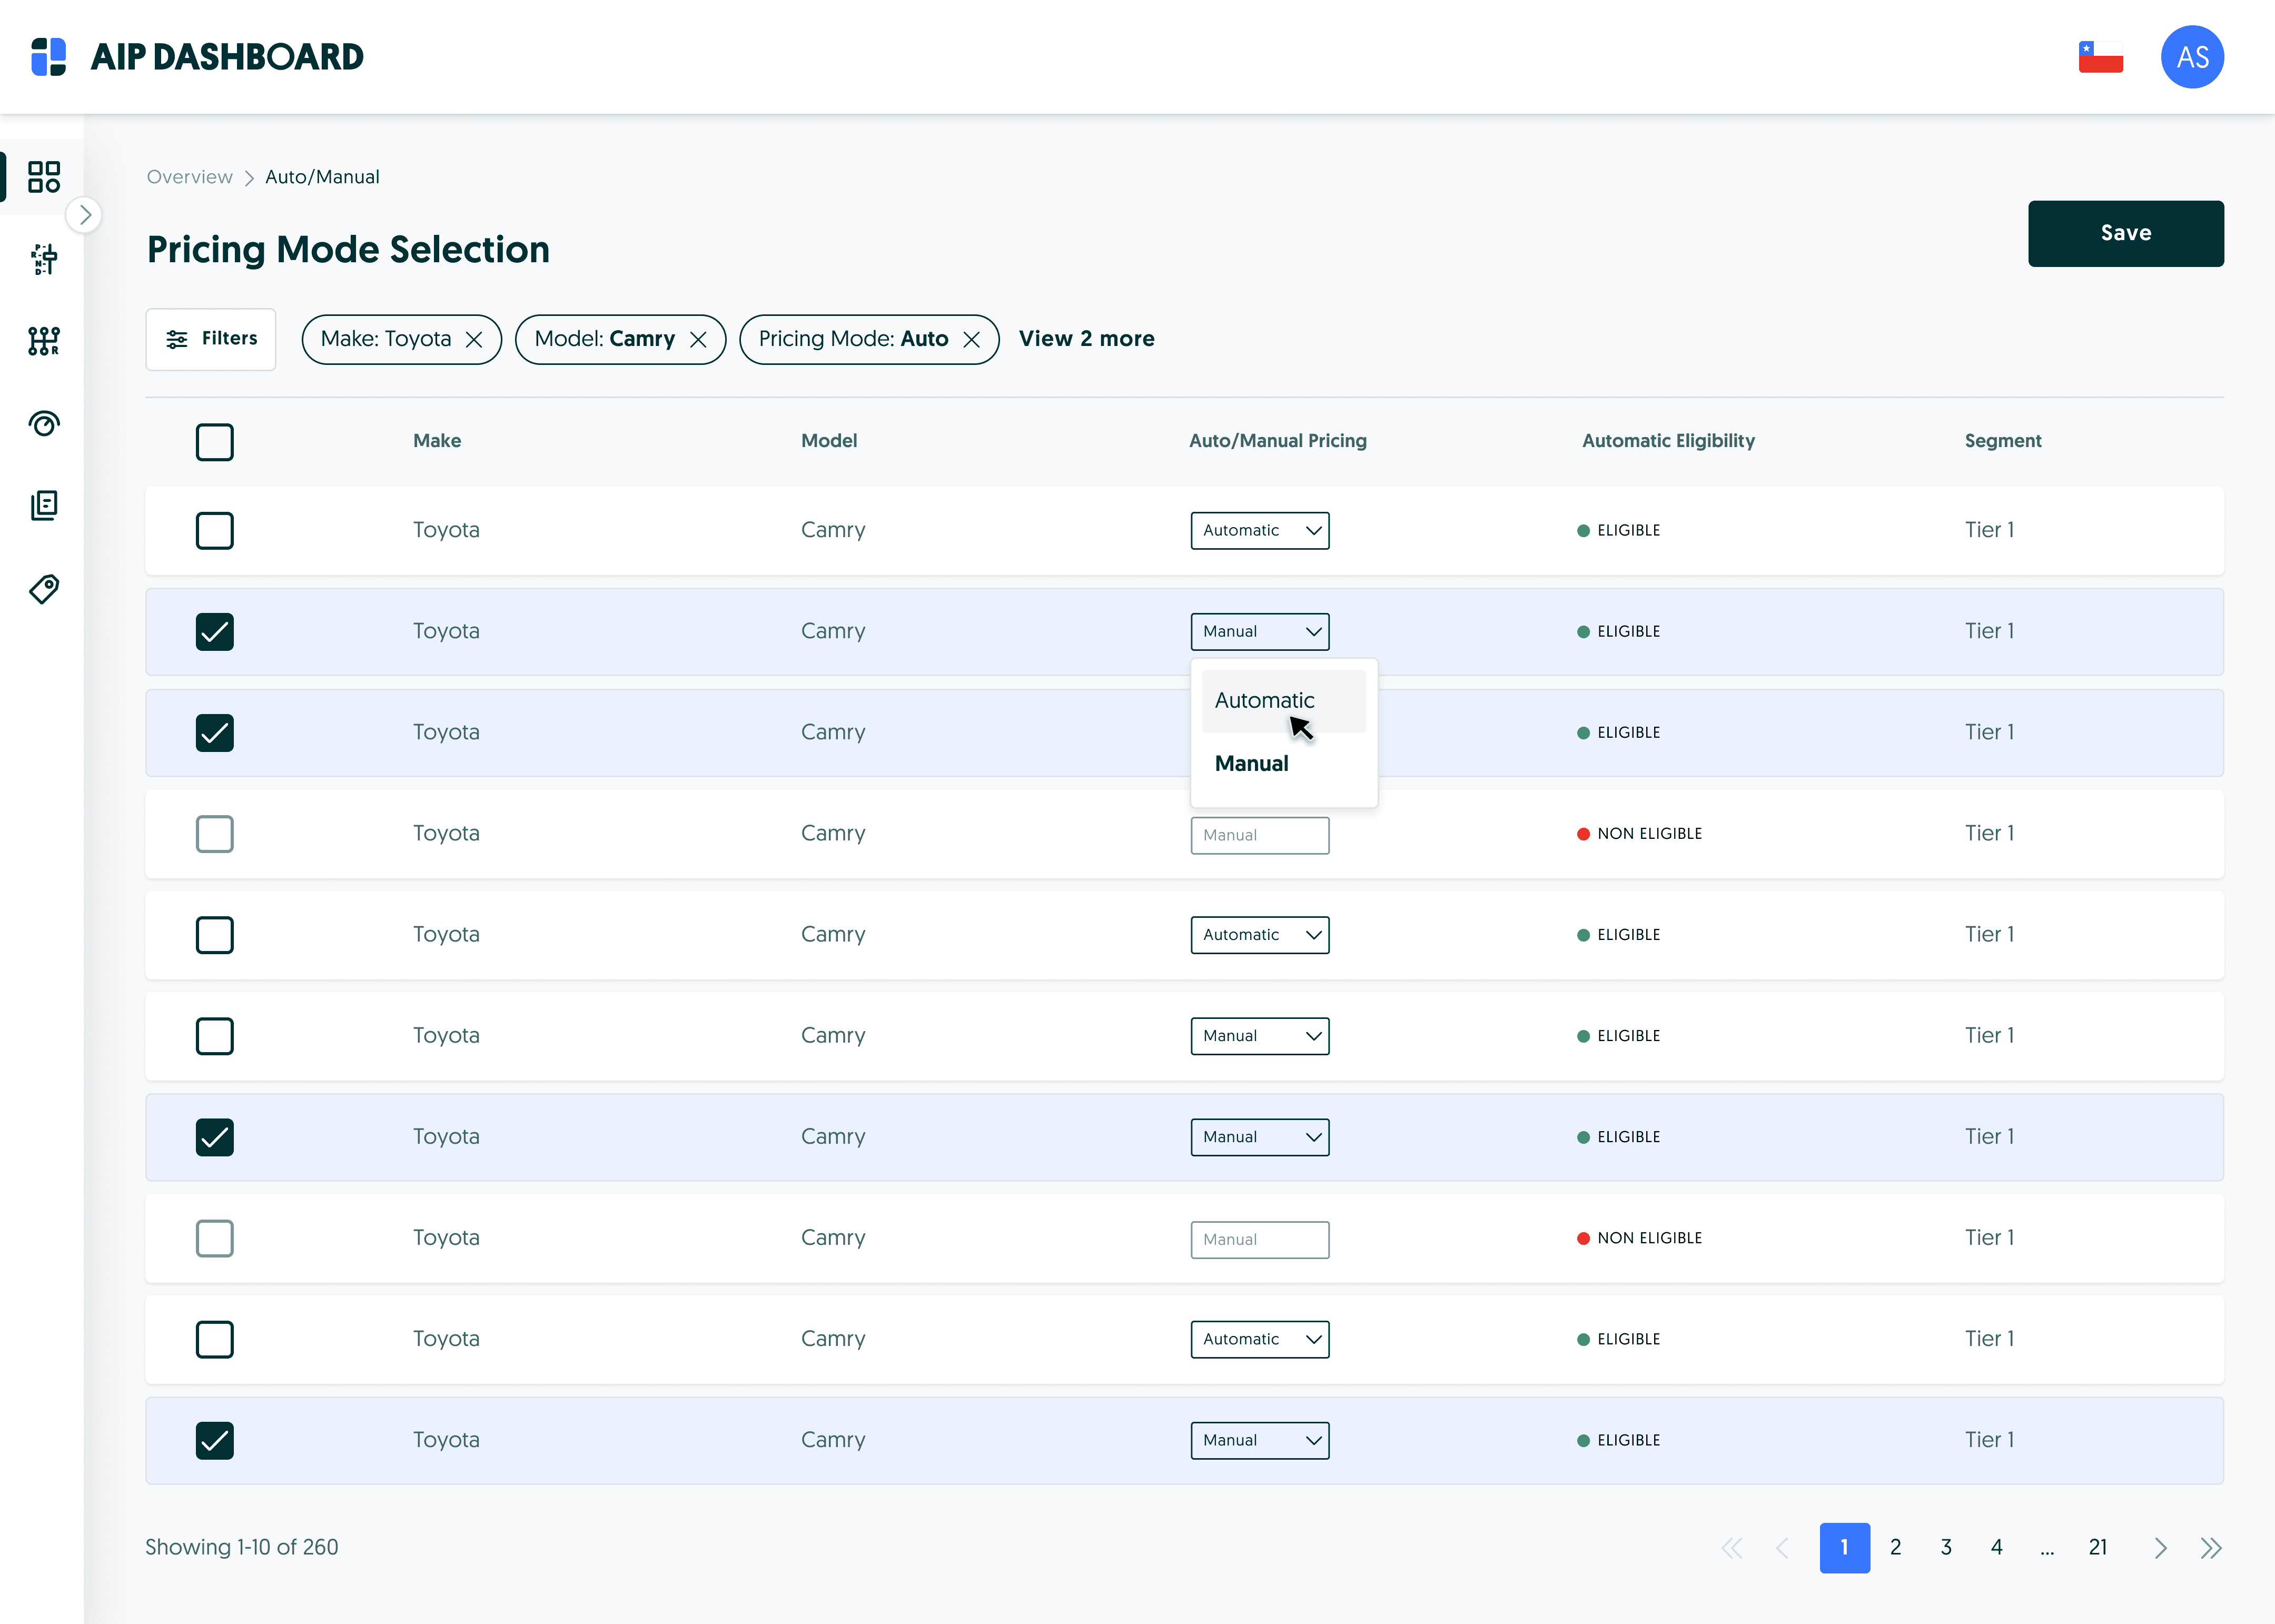Choose Manual in the open dropdown list

1252,764
